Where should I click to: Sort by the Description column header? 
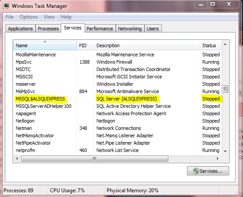click(147, 45)
